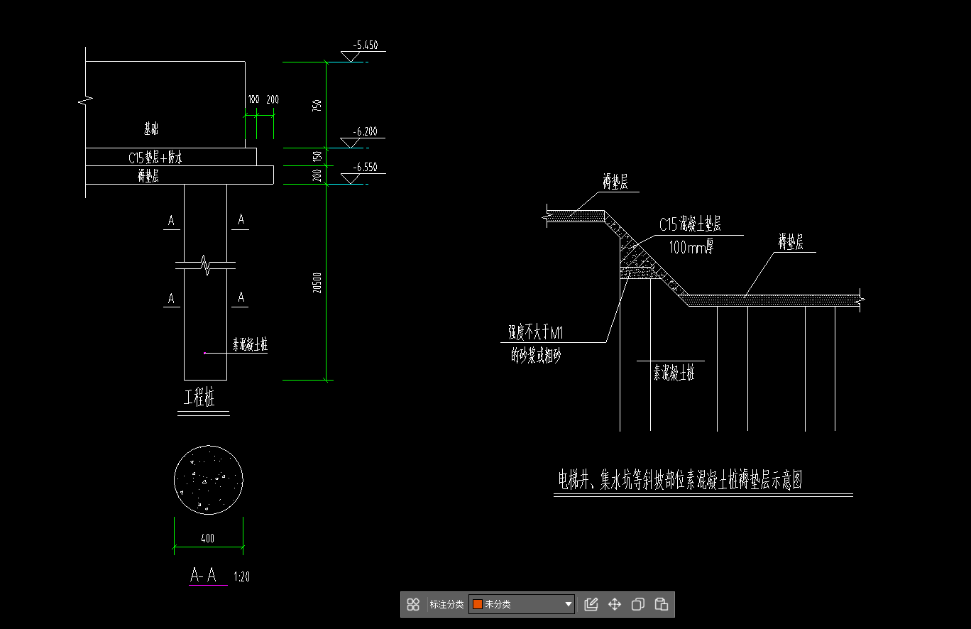The height and width of the screenshot is (629, 971).
Task: Click the 强度不大于M1 annotation text
Action: click(x=536, y=332)
